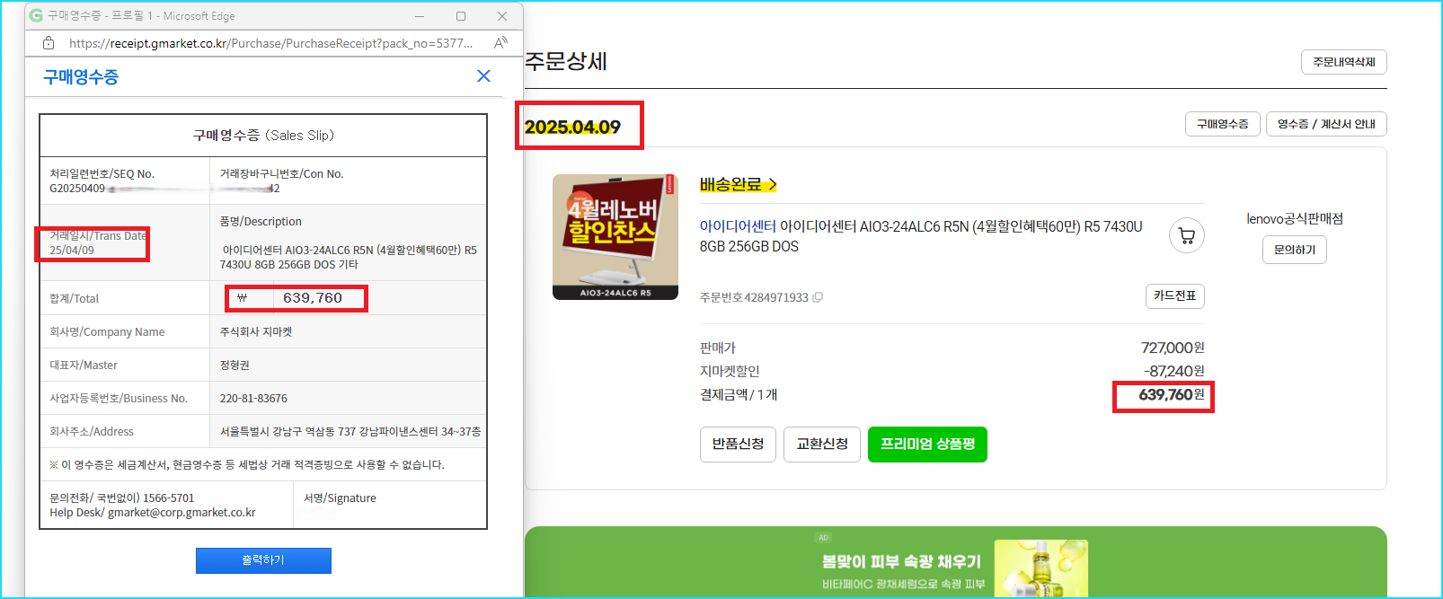Click the gmarket@corp.gmarket.co.kr help desk text
The width and height of the screenshot is (1443, 599).
(181, 513)
